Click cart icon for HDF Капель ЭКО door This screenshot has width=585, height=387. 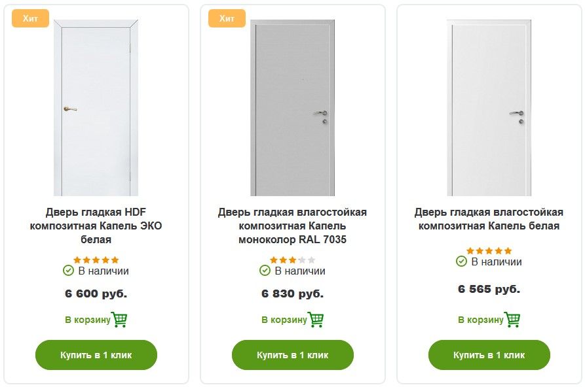[119, 320]
